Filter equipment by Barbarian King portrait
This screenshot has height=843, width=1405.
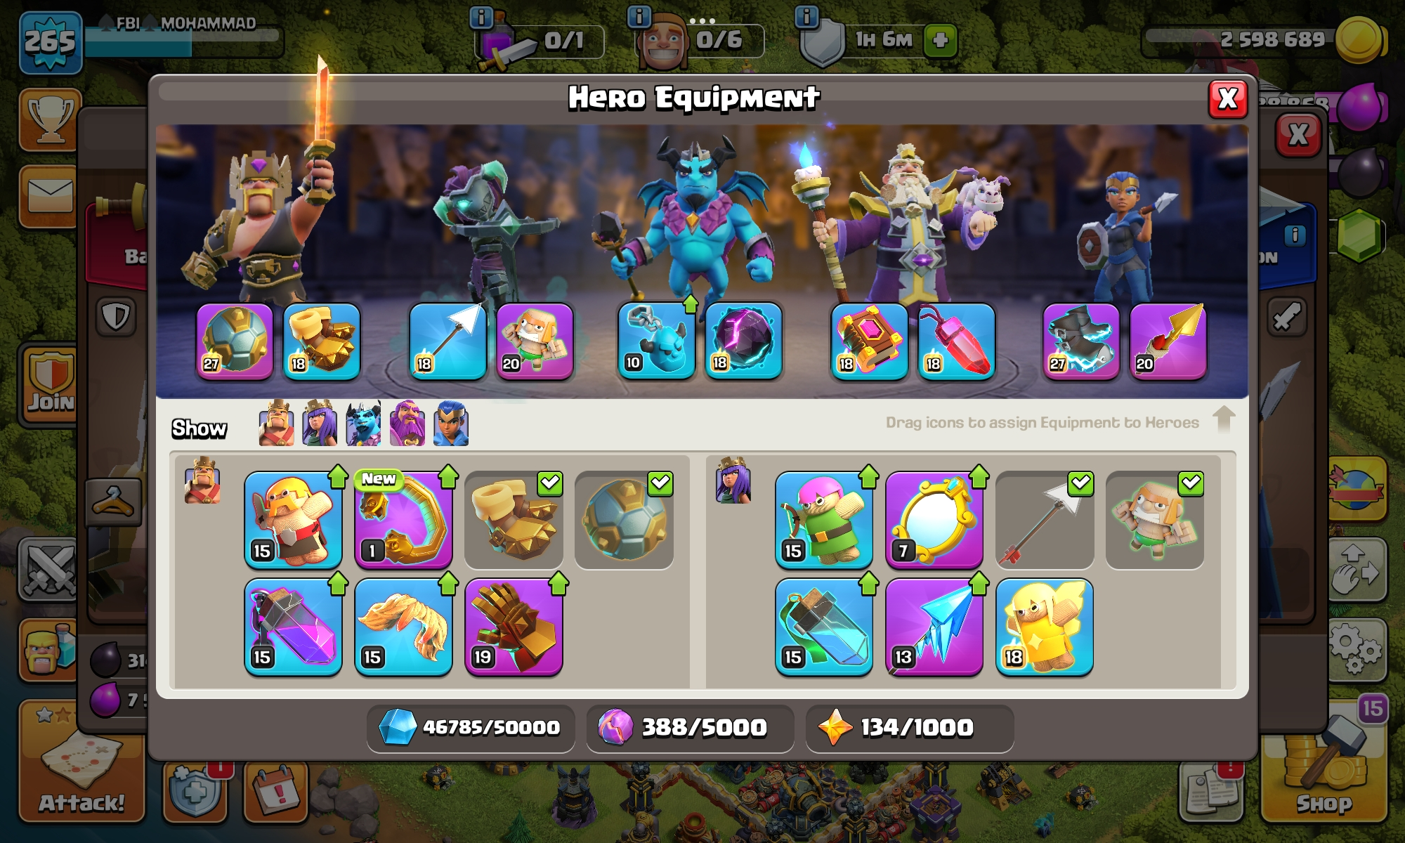276,424
